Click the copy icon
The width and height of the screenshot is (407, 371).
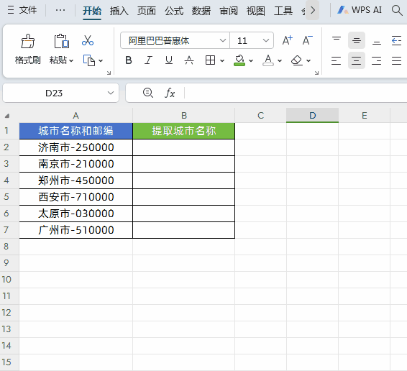(89, 60)
